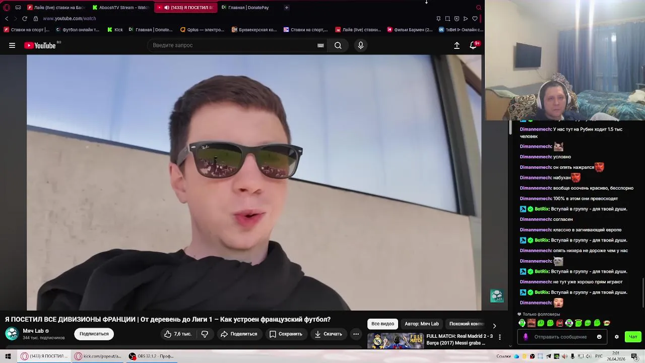
Task: Open the '1xBet Онлайн' bookmark
Action: tap(461, 30)
